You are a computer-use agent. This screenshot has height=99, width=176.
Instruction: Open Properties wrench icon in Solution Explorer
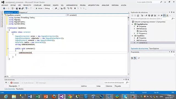[x=161, y=16]
